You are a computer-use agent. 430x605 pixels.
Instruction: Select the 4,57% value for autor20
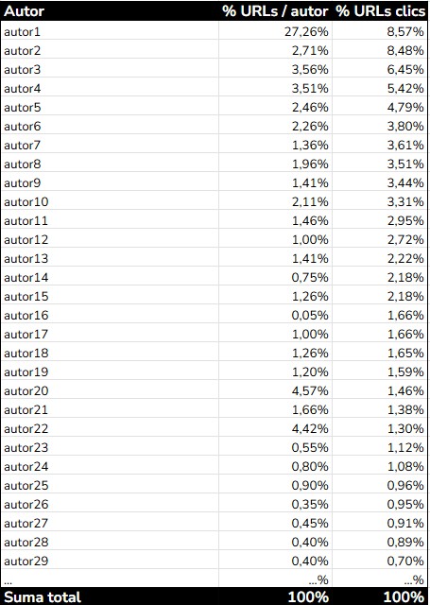310,390
